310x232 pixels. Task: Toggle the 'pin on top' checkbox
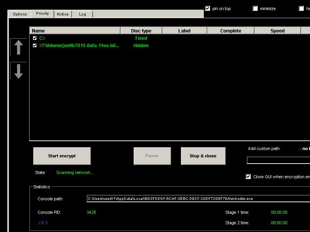click(x=207, y=9)
